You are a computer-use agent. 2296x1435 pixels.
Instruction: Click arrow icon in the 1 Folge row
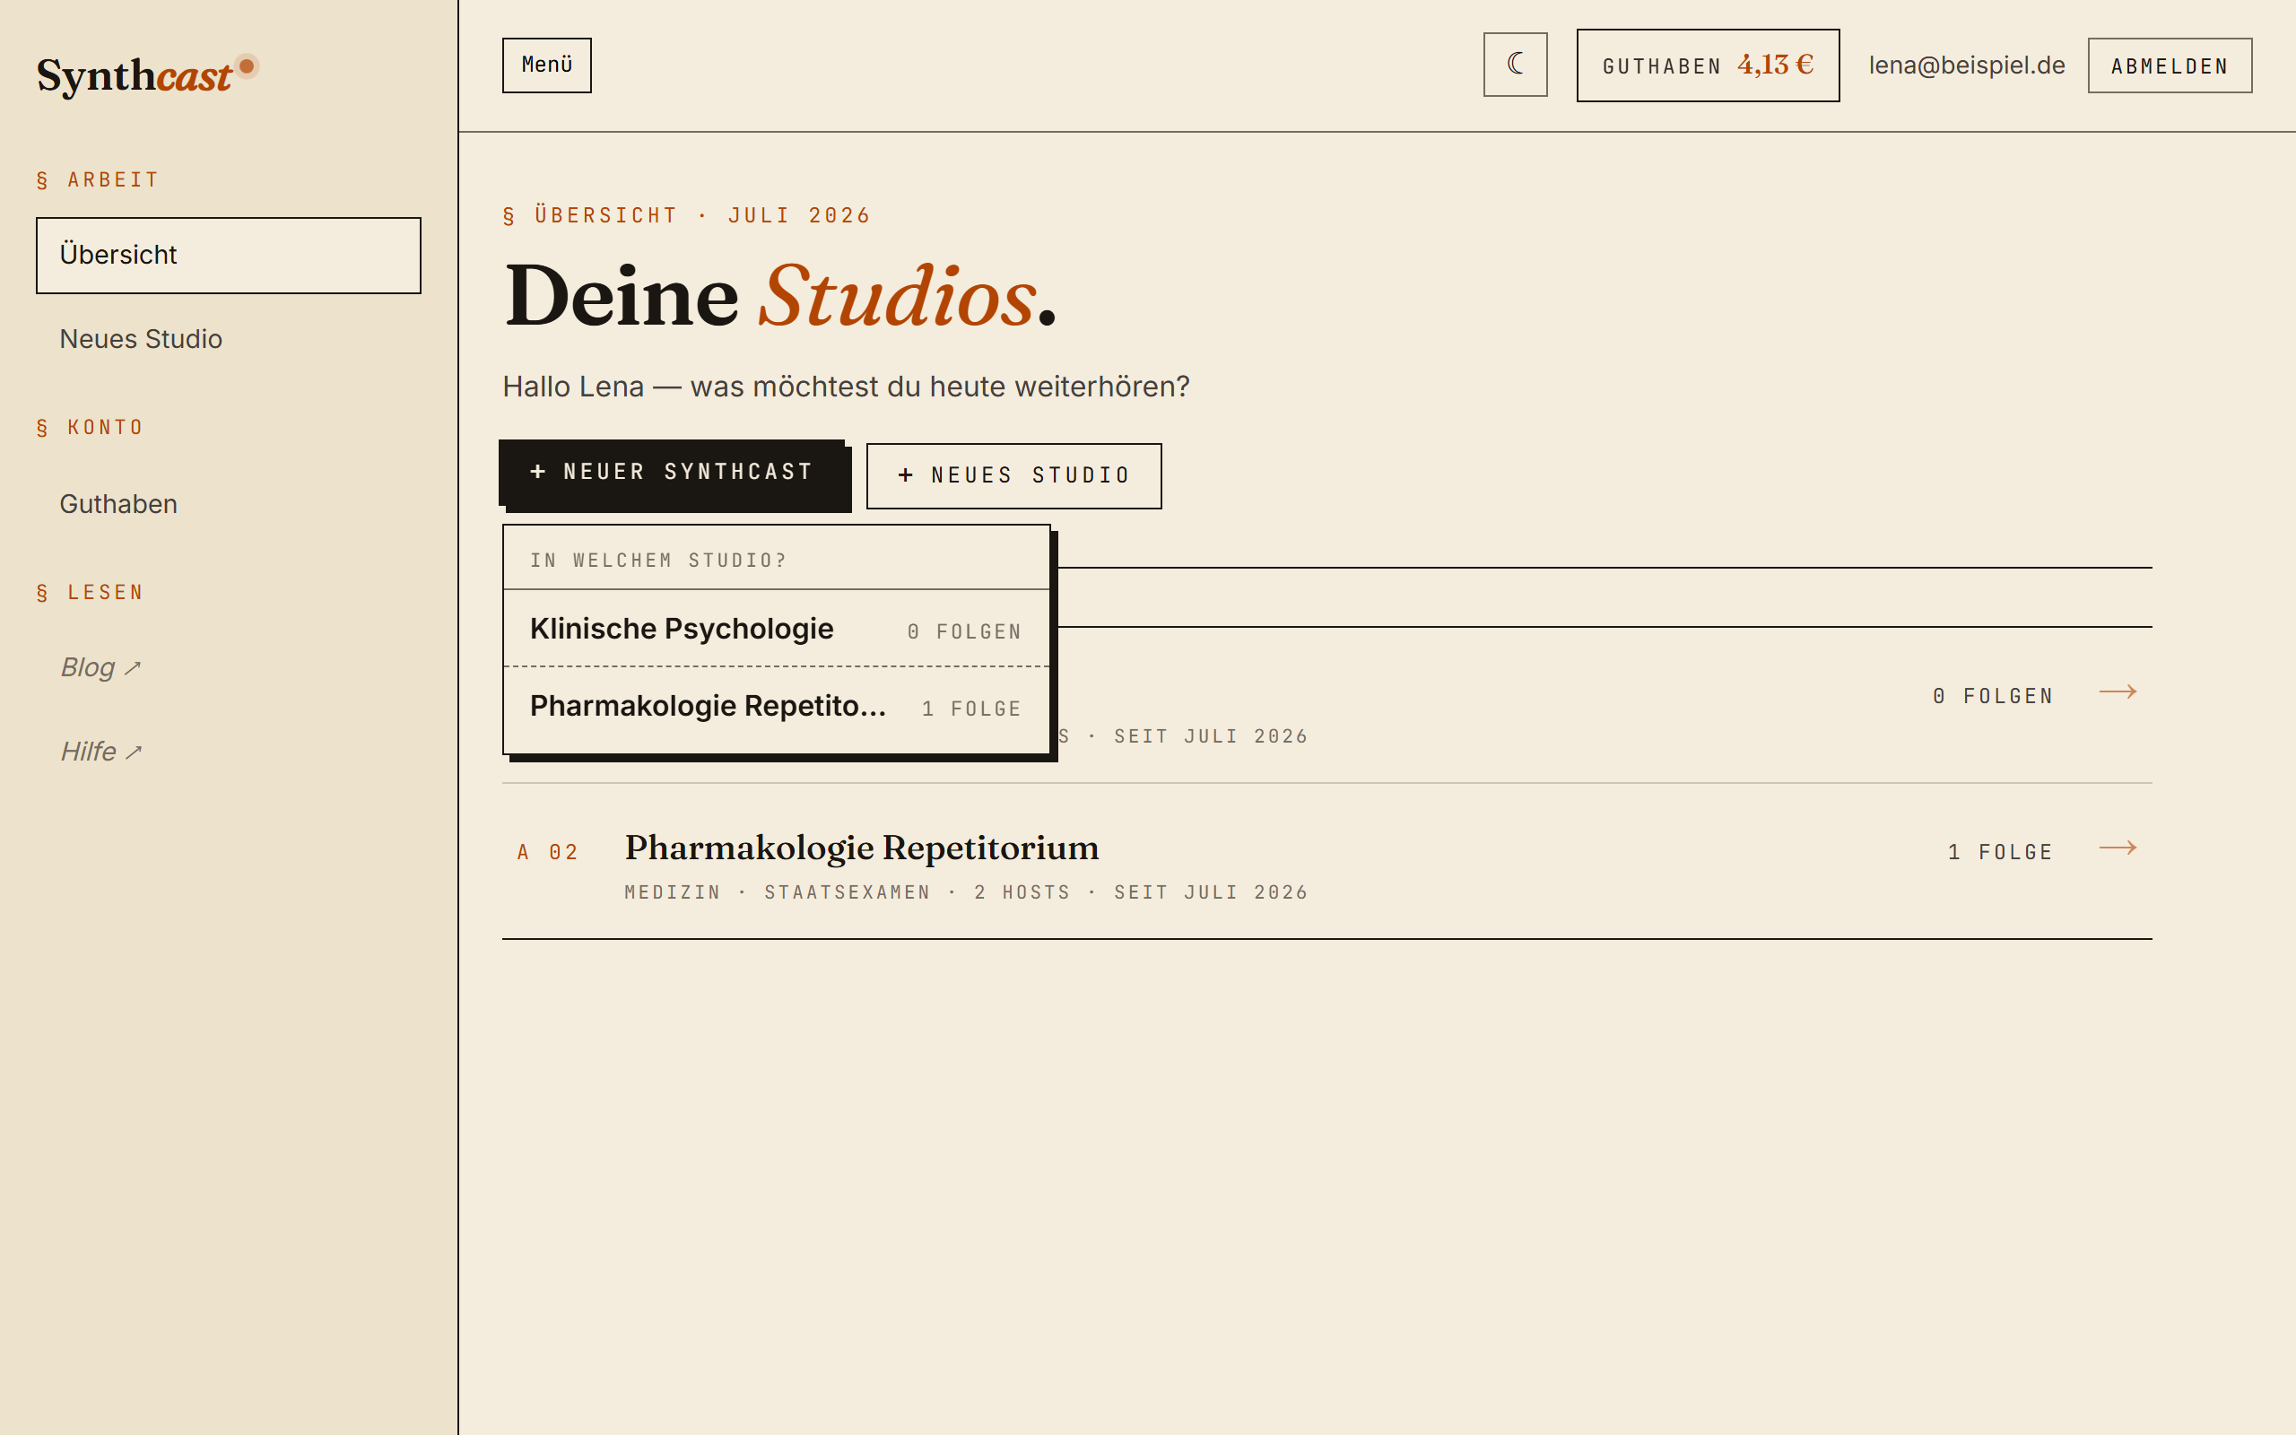2118,848
